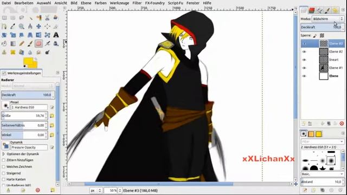Select the Clone stamp tool
Image resolution: width=347 pixels, height=195 pixels.
click(x=4, y=52)
